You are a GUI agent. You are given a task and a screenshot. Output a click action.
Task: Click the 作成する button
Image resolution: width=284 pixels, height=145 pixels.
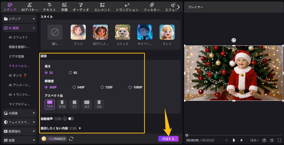click(168, 138)
